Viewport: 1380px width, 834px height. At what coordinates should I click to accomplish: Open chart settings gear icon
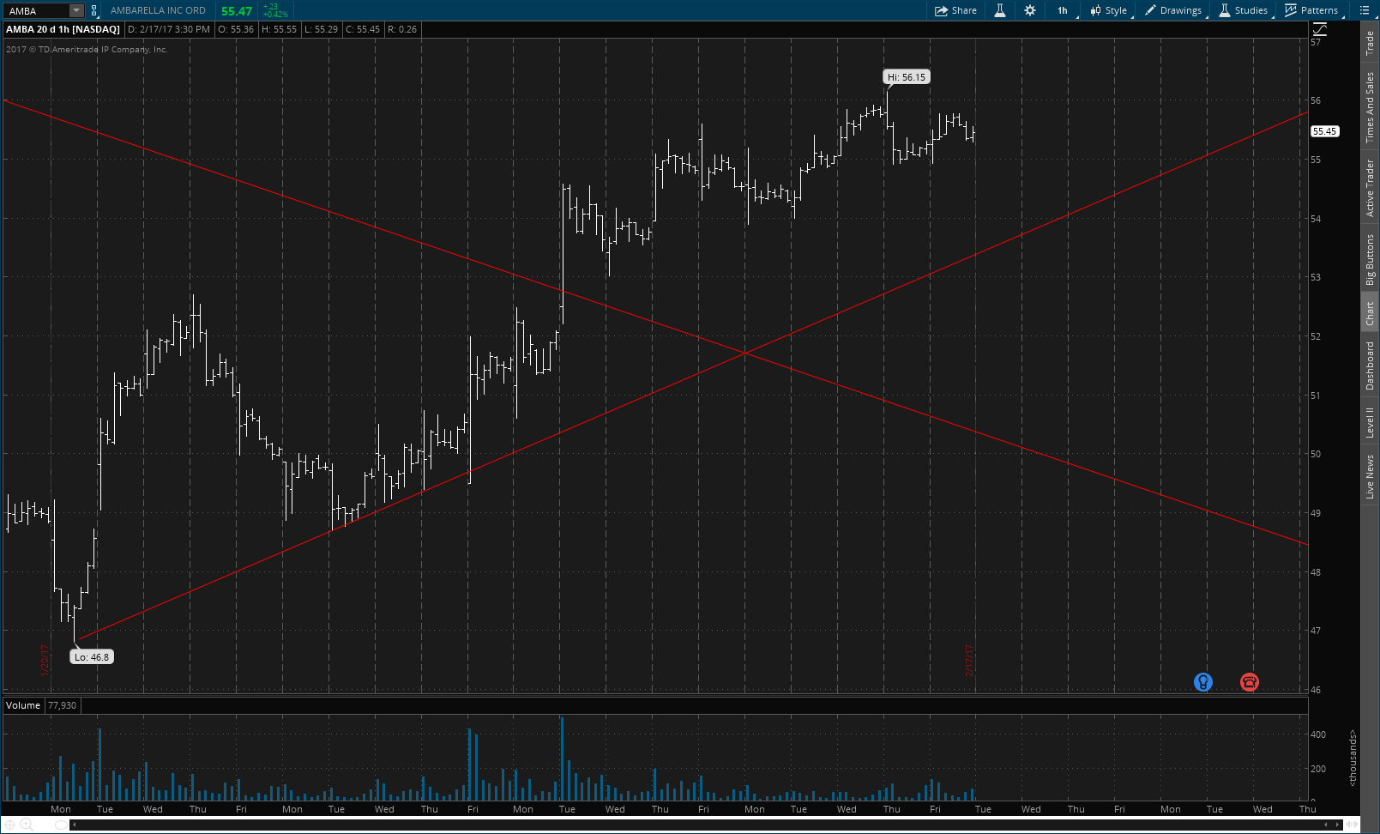1030,10
